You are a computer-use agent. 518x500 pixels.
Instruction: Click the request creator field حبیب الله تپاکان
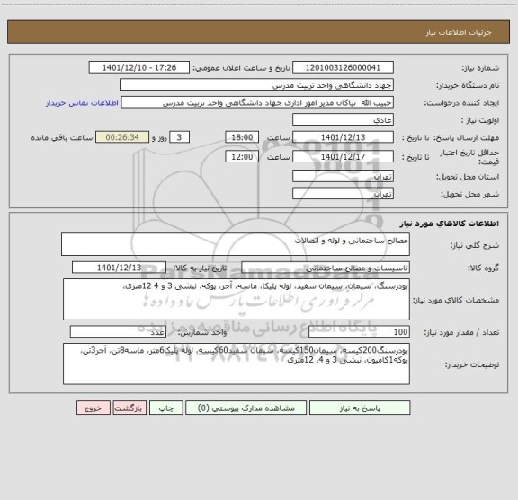(x=257, y=102)
